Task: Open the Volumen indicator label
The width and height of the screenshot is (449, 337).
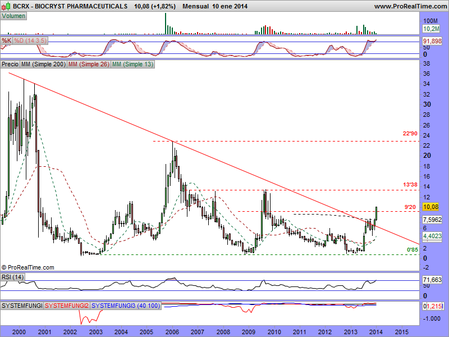Action: coord(13,16)
